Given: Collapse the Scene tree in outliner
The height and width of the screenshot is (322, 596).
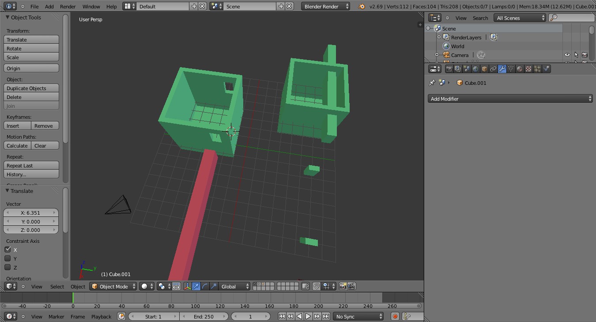Looking at the screenshot, I should click(428, 28).
